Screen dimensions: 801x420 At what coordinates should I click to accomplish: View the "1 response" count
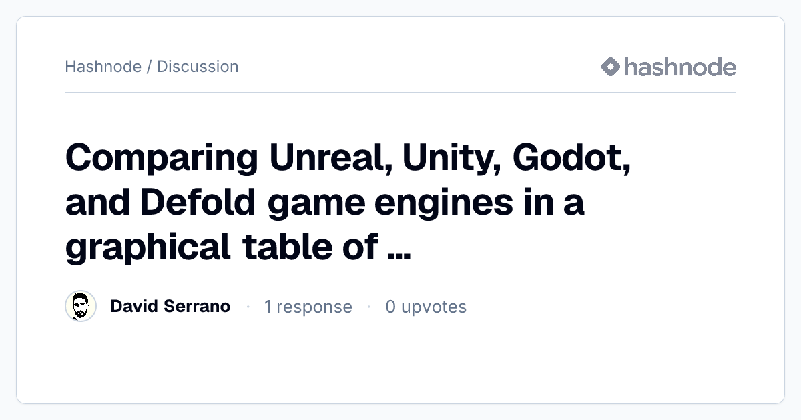[x=308, y=307]
